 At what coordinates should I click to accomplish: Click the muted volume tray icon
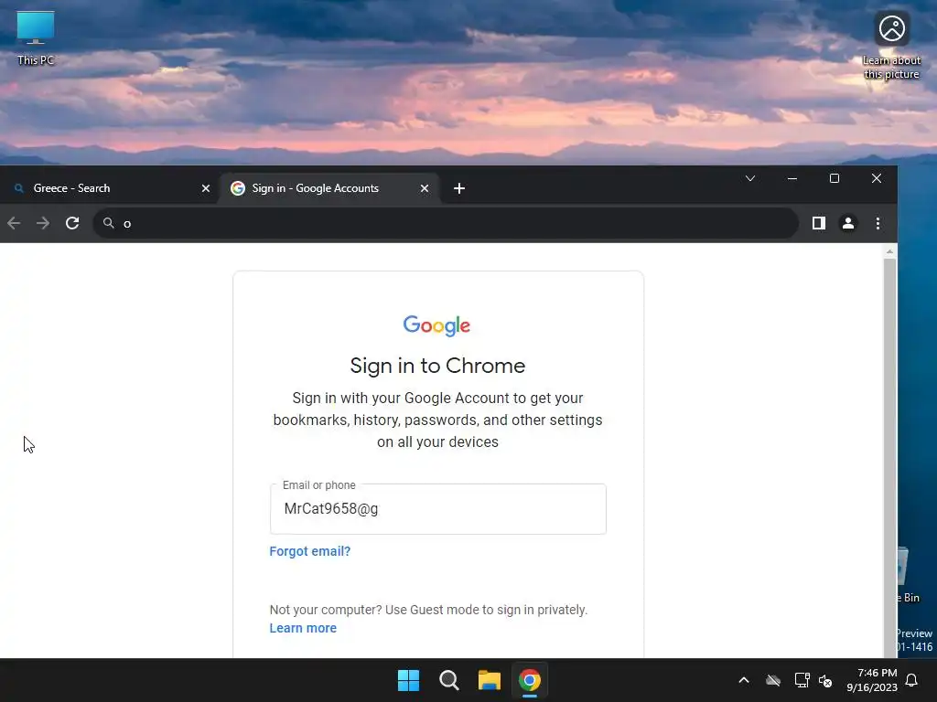click(x=825, y=680)
